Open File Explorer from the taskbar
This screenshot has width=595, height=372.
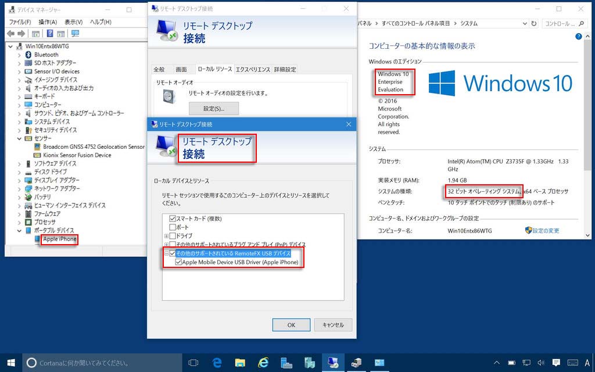point(240,363)
